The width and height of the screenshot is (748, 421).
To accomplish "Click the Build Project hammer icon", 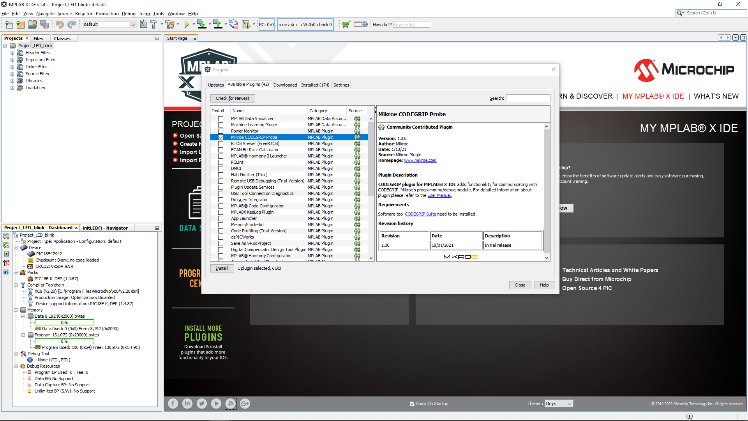I will 154,25.
